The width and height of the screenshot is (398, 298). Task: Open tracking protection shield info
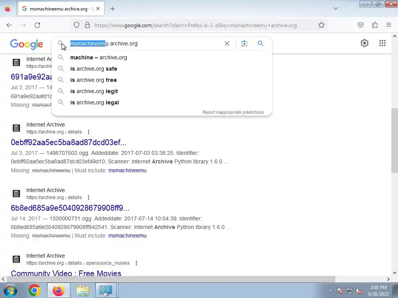click(x=77, y=25)
